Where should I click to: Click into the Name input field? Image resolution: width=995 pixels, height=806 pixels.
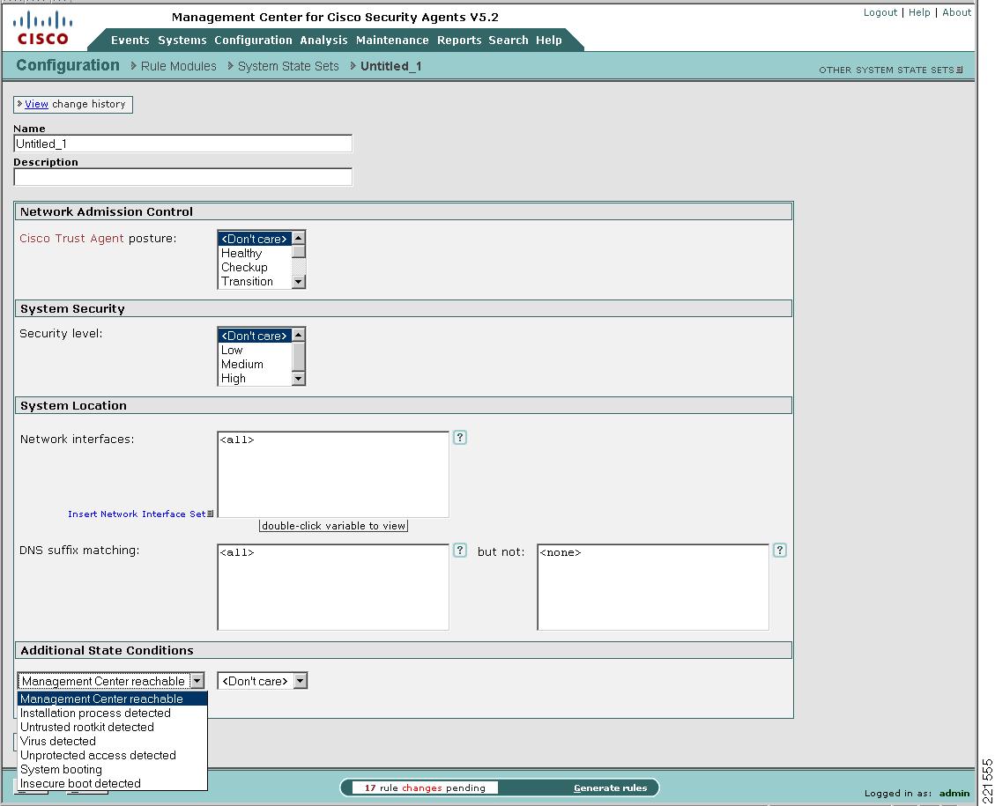point(182,144)
